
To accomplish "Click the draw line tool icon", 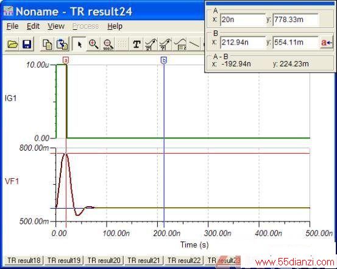I will pyautogui.click(x=194, y=44).
